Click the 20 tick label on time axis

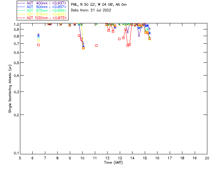point(207,158)
